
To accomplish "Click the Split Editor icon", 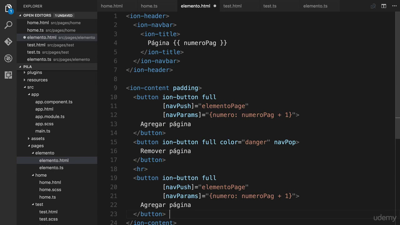I will click(384, 6).
